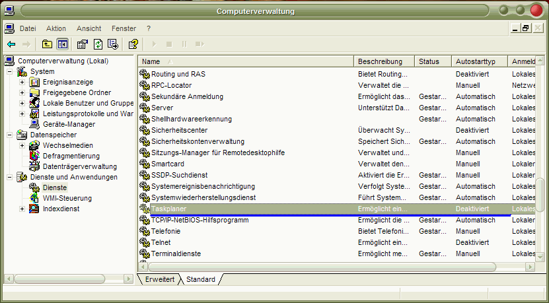This screenshot has height=303, width=549.
Task: Expand the Leistungsprotokolle node
Action: click(22, 114)
